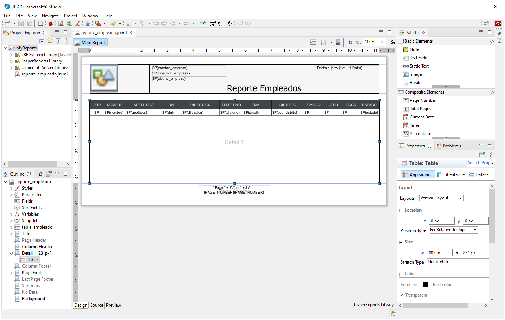
Task: Switch to the Problems tab
Action: click(x=448, y=146)
